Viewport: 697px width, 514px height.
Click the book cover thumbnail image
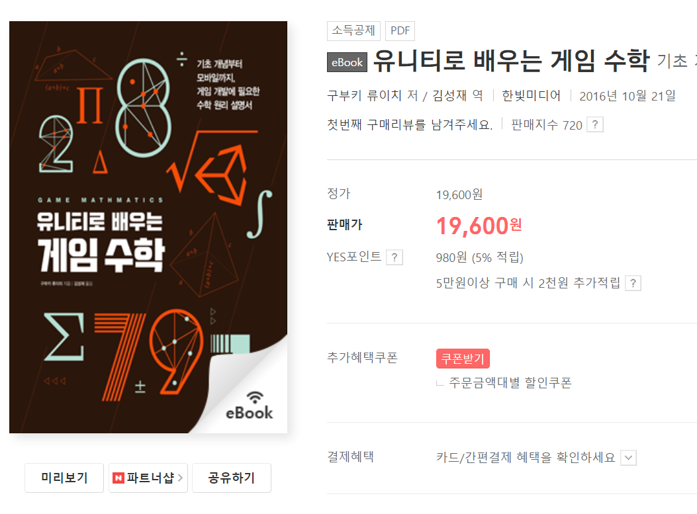pos(148,227)
